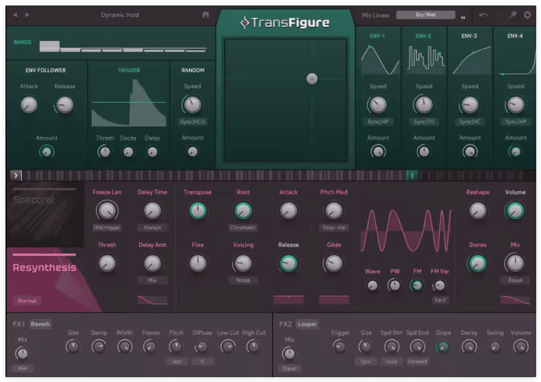Load the previous preset with left arrow
The image size is (541, 382).
[x=15, y=15]
